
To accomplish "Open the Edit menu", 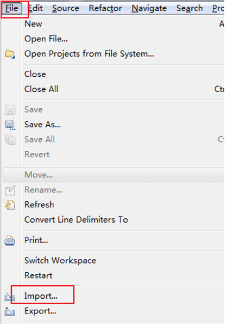I will (x=35, y=8).
